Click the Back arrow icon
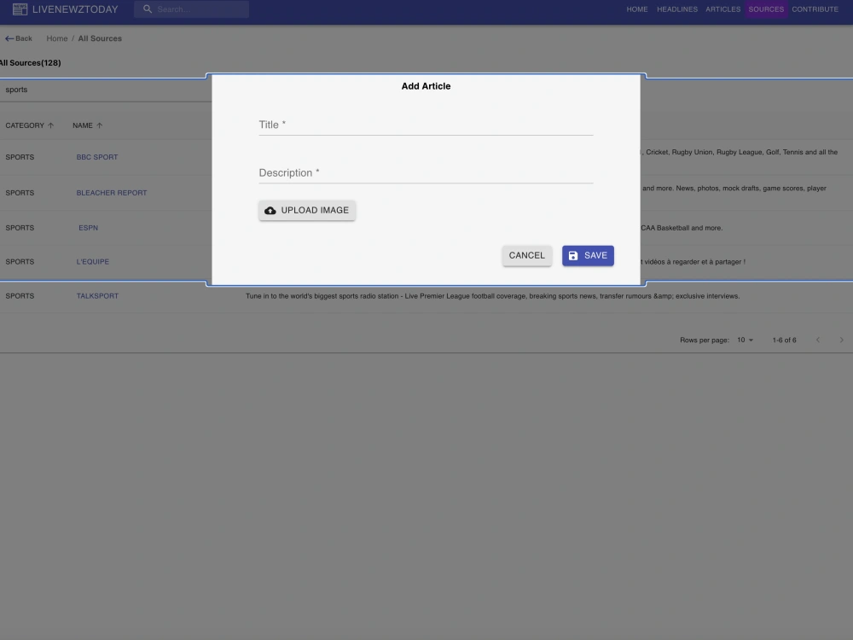This screenshot has width=853, height=640. tap(9, 38)
